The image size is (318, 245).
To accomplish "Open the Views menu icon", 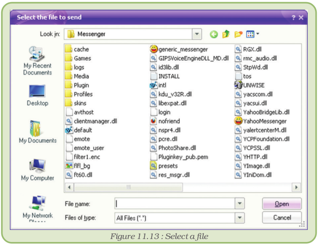I will point(252,34).
